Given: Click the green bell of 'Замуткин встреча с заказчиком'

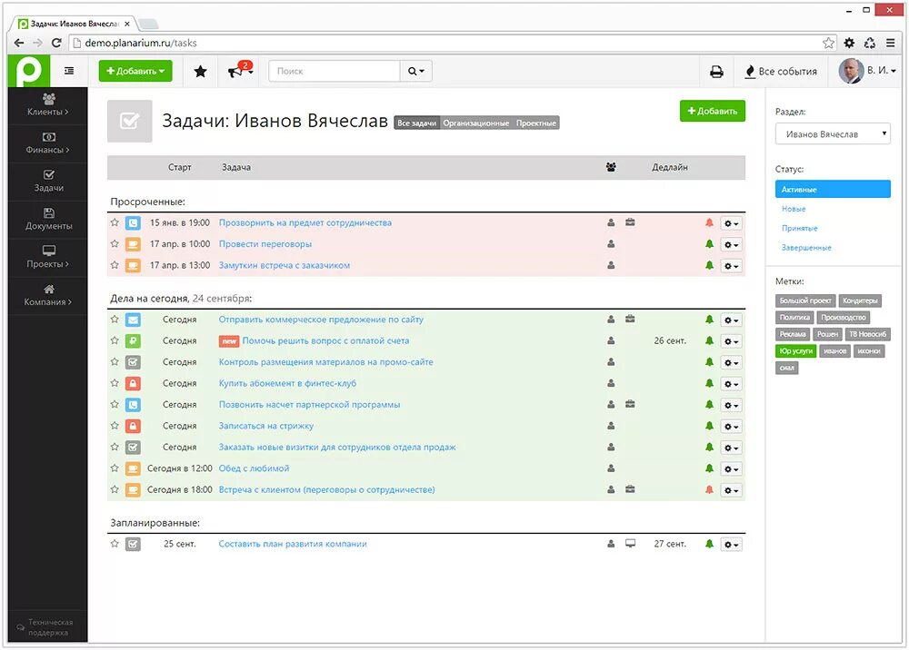Looking at the screenshot, I should (709, 264).
